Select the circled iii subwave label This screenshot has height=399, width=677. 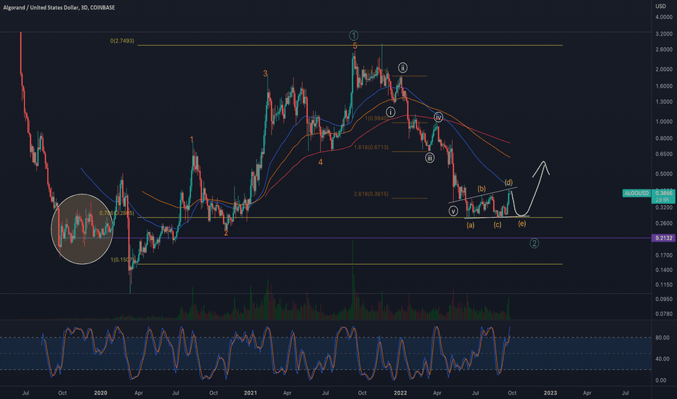pyautogui.click(x=429, y=158)
